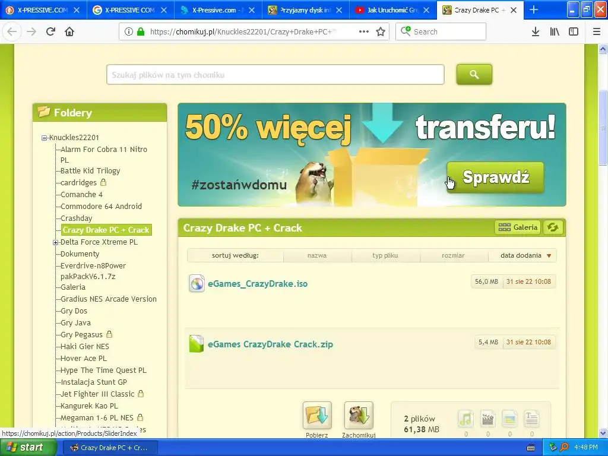Click Crazy Drake PC taskbar window button

click(110, 448)
